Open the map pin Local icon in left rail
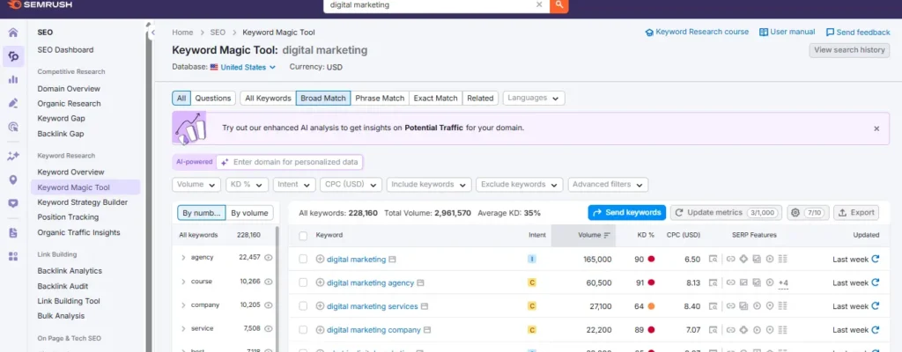 [12, 180]
